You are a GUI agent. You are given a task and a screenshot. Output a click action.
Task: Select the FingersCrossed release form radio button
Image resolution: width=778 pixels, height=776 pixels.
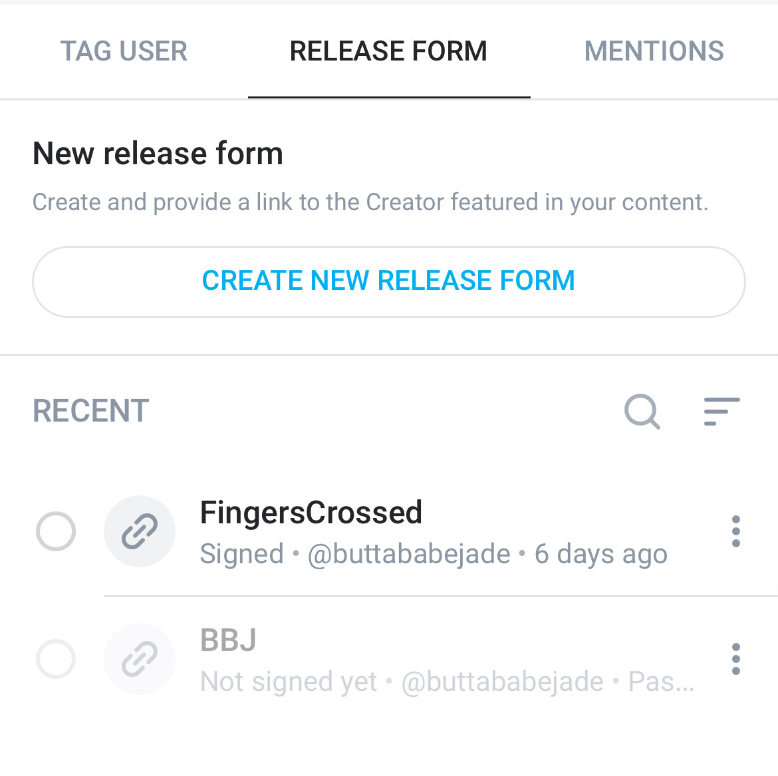[56, 531]
